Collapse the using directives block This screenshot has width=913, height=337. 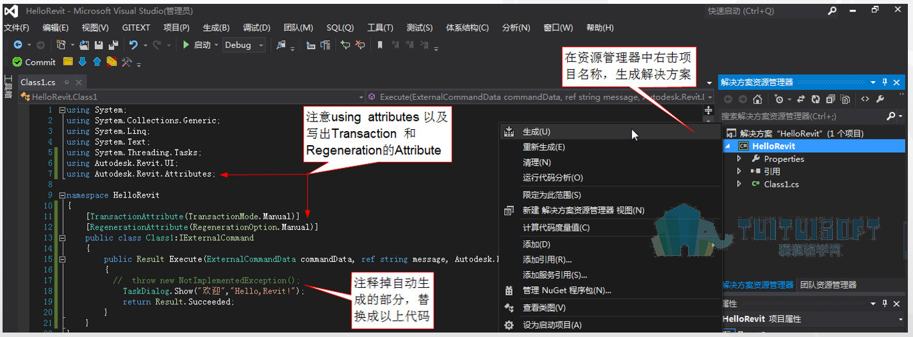(x=62, y=110)
